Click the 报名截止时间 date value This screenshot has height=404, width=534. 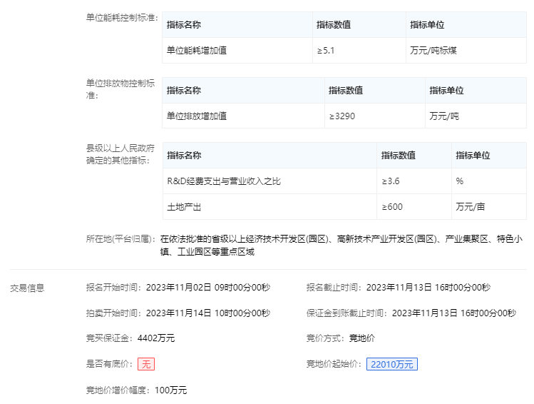[x=428, y=288]
